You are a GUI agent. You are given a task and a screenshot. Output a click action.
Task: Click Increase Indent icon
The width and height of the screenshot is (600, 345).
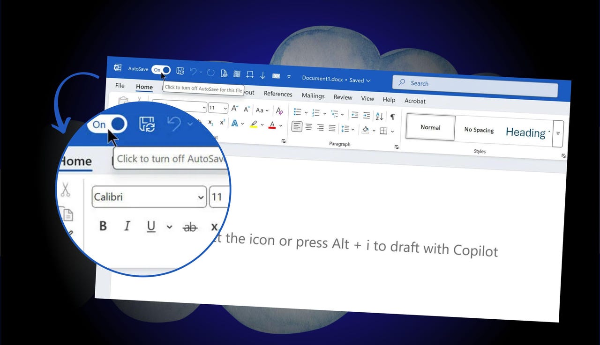[367, 115]
